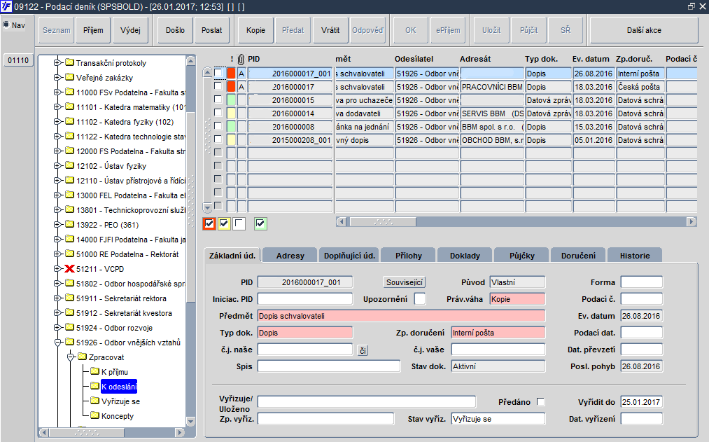Click the folder icon for K příjmu
The width and height of the screenshot is (709, 442).
click(94, 372)
